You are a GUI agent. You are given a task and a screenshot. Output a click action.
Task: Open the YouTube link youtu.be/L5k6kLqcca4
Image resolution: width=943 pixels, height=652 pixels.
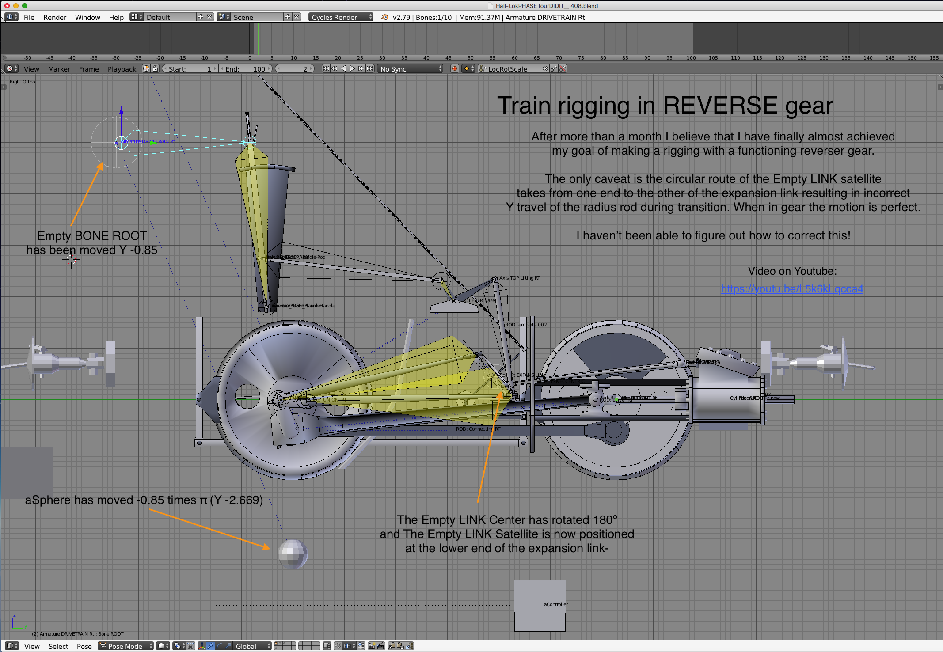click(x=792, y=289)
